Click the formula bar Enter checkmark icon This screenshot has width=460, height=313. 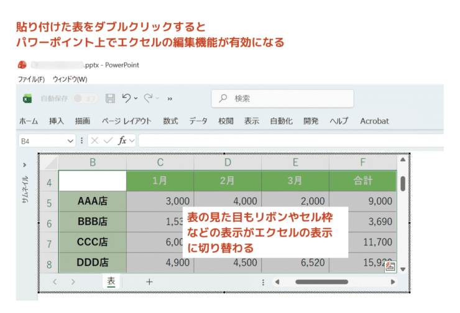coord(108,141)
